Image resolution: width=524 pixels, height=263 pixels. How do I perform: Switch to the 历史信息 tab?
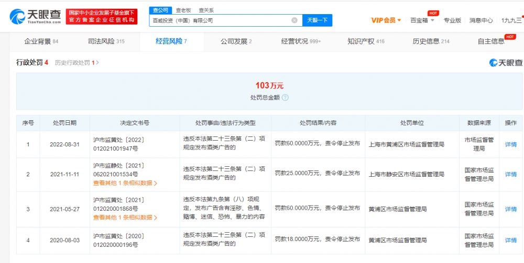pos(431,42)
